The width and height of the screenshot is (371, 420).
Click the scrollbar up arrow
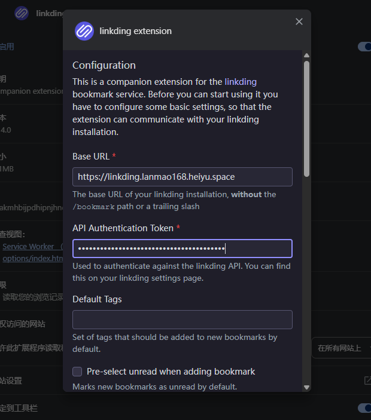(306, 56)
